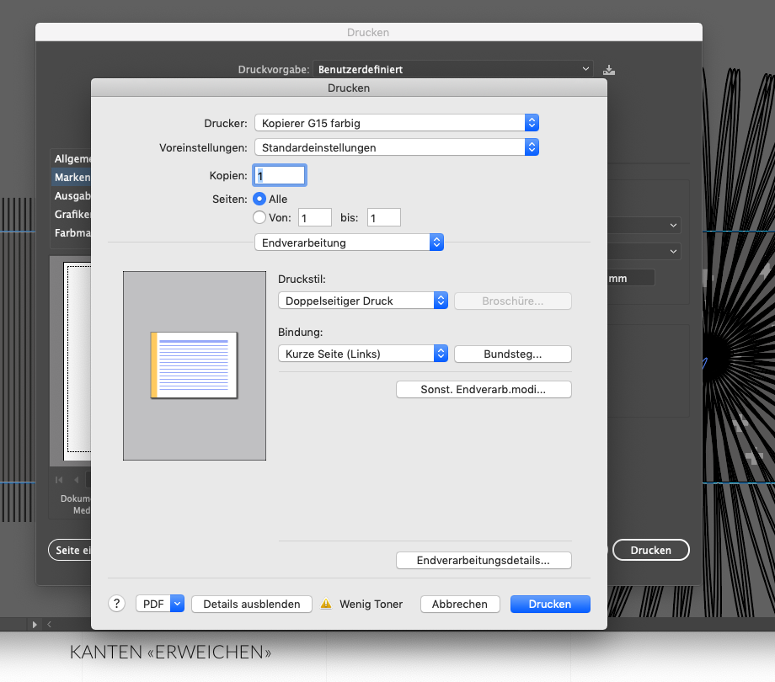
Task: Open the Drucker printer dropdown
Action: 396,123
